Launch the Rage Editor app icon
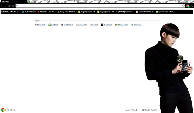The width and height of the screenshot is (194, 113). click(77, 25)
